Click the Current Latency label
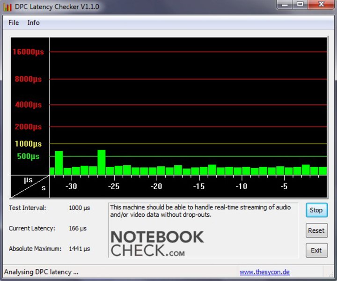 32,229
